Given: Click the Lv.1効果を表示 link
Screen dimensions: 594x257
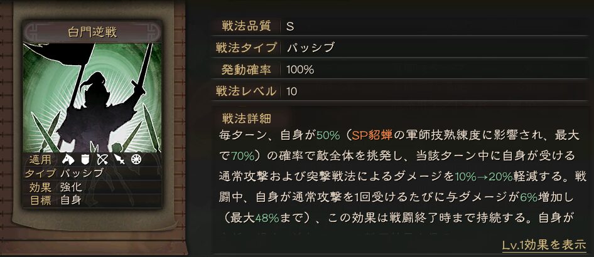Looking at the screenshot, I should tap(544, 244).
